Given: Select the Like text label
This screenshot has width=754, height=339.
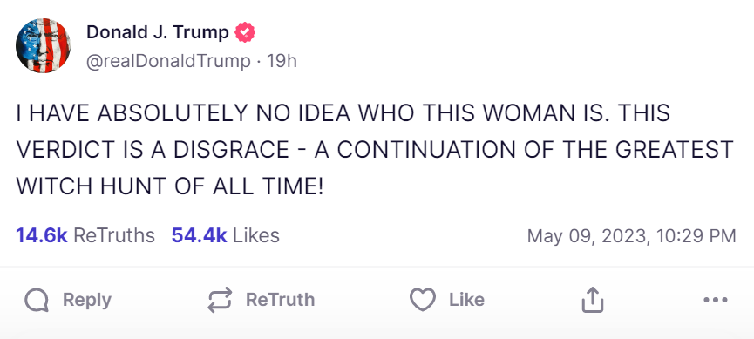Looking at the screenshot, I should 467,300.
